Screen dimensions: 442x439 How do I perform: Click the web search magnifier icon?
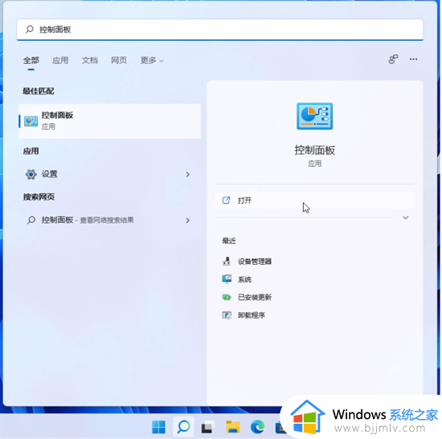pos(31,220)
